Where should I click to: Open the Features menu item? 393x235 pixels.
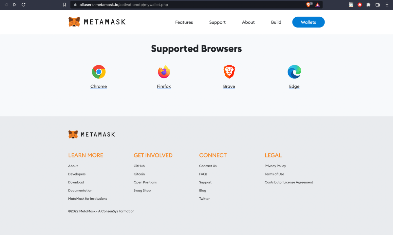pos(184,22)
